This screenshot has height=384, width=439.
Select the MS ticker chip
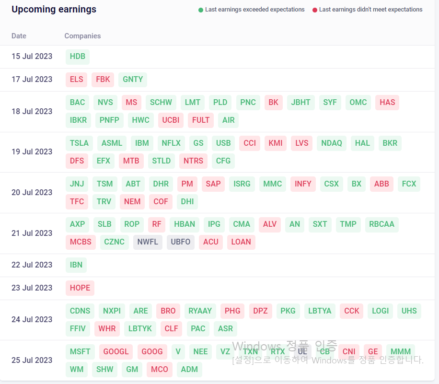(x=131, y=103)
